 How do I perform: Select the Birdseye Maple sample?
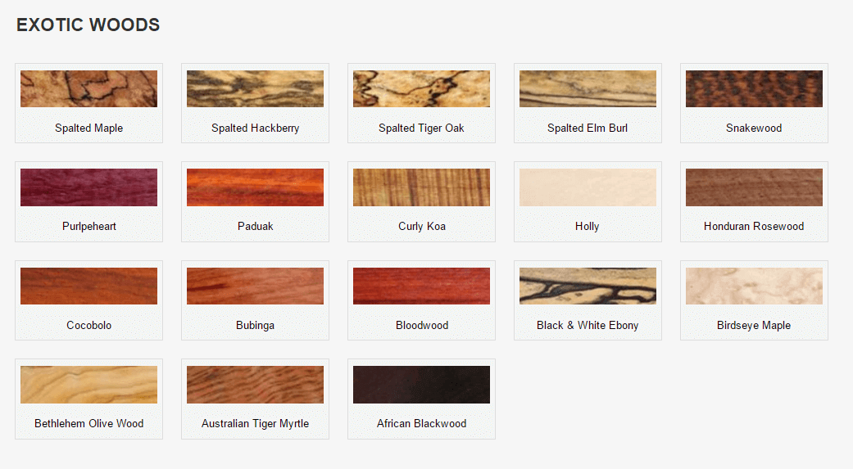pos(754,286)
